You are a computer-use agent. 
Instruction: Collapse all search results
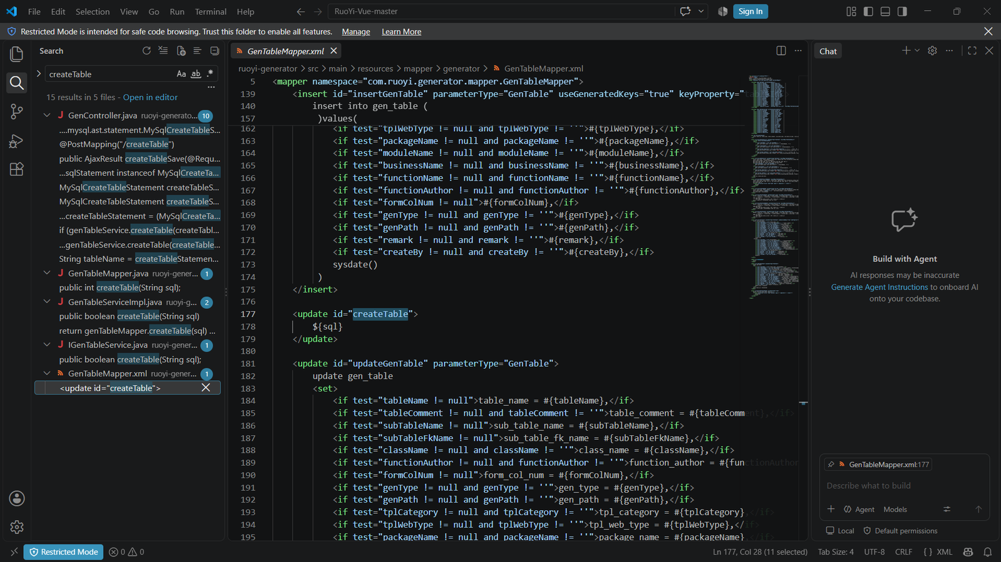click(x=215, y=51)
